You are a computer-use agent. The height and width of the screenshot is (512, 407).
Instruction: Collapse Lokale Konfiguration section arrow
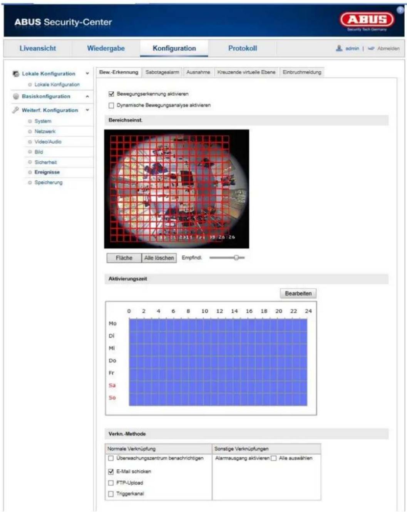click(x=87, y=74)
